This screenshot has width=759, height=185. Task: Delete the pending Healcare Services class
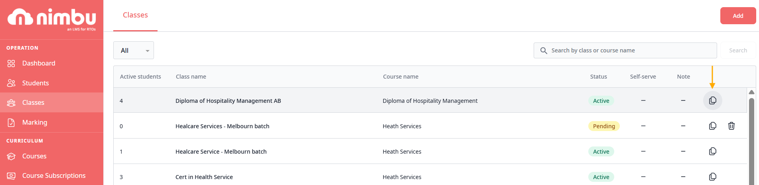point(731,126)
